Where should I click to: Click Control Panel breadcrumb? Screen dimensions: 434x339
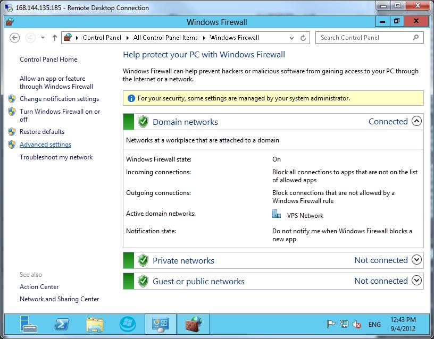[x=102, y=38]
